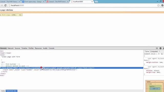164x92 pixels.
Task: Select the 'index page with form' text node
Action: tap(11, 57)
